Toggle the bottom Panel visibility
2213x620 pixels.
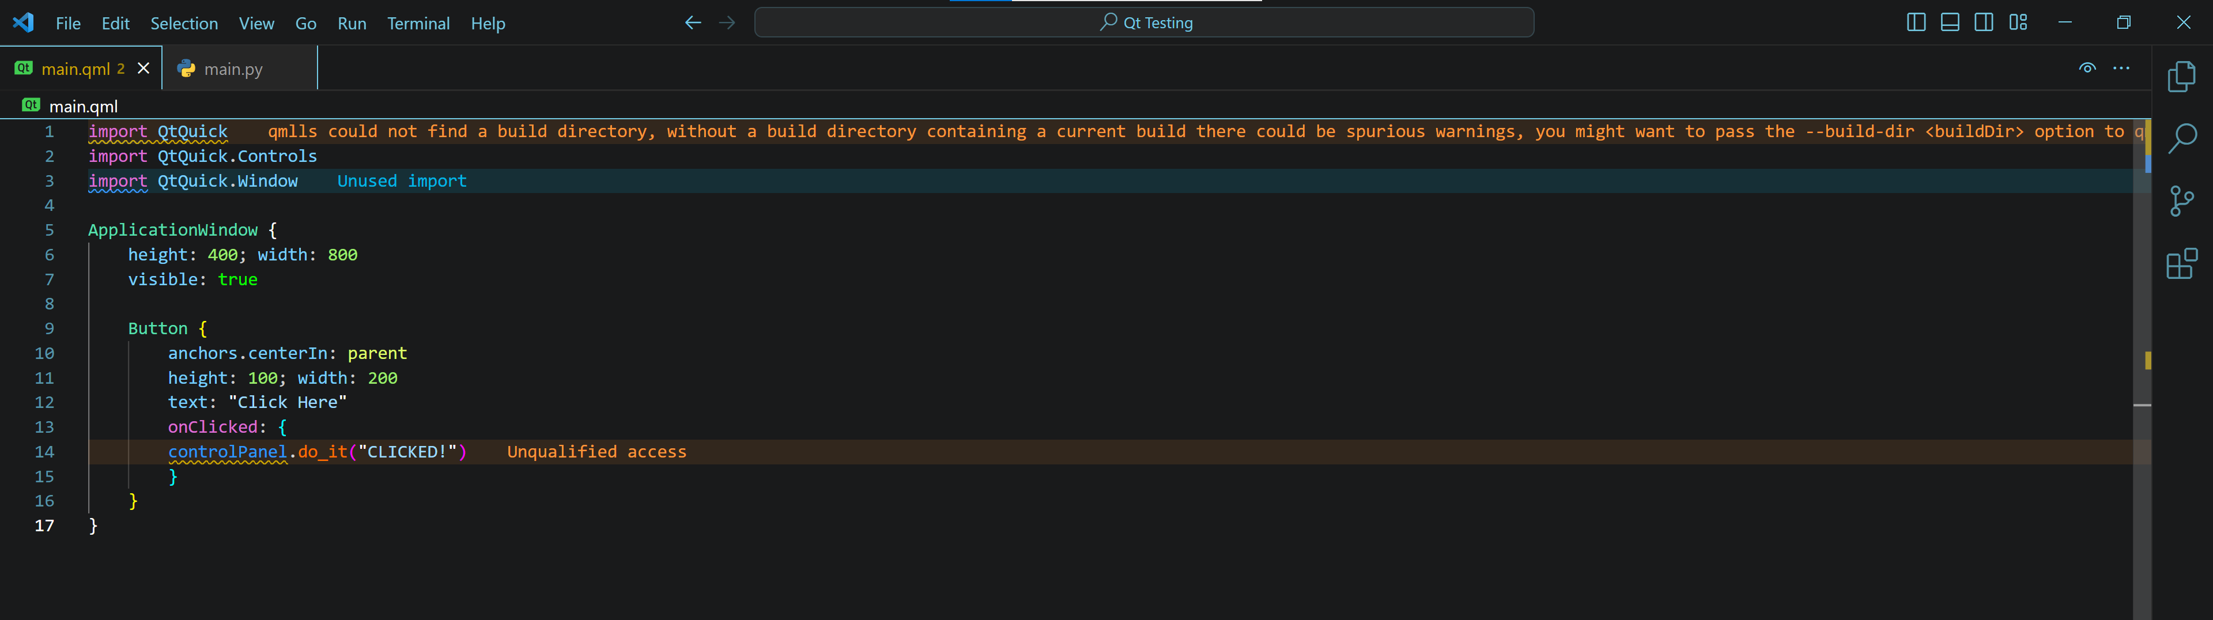click(1950, 23)
